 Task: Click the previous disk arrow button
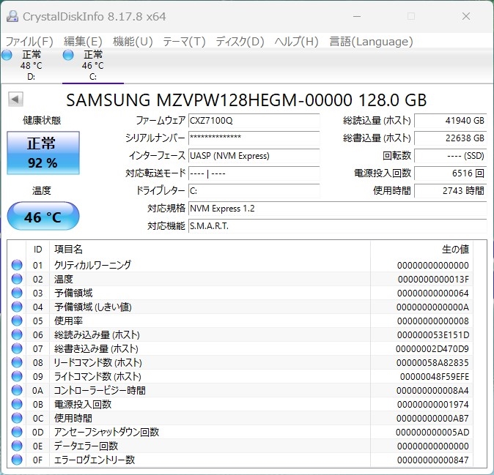coord(15,100)
